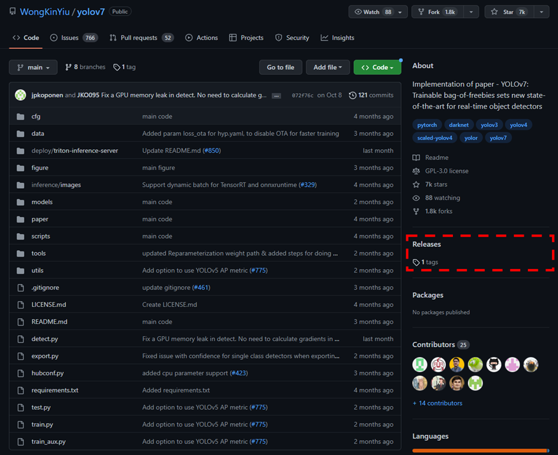Click the models folder icon
This screenshot has width=558, height=455.
[21, 202]
